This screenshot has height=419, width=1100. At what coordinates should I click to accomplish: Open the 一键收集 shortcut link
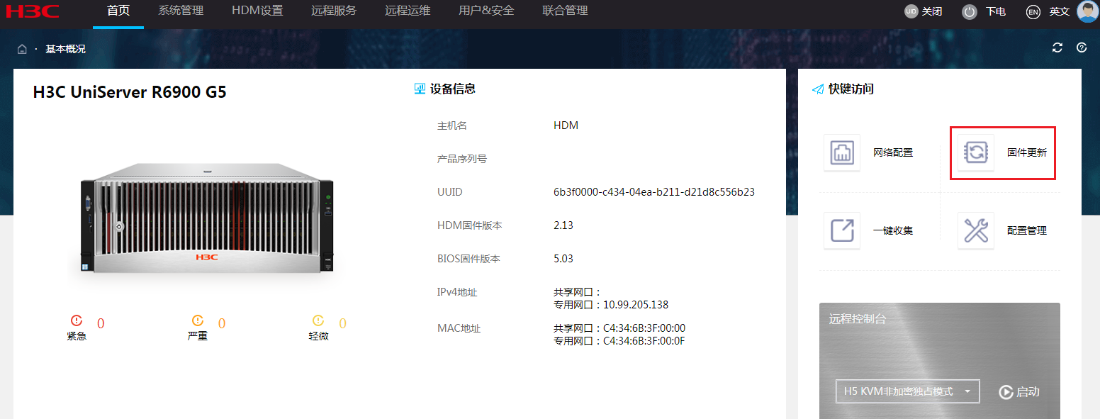(x=893, y=230)
